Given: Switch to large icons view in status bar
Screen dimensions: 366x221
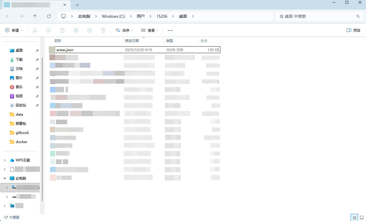Looking at the screenshot, I should click(361, 218).
